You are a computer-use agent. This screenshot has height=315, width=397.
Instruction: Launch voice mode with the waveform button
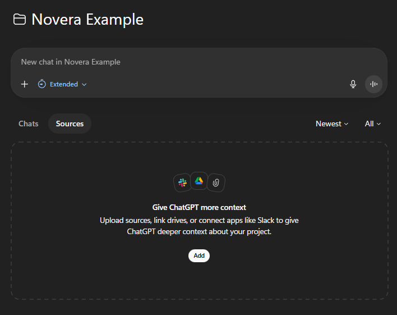click(373, 84)
